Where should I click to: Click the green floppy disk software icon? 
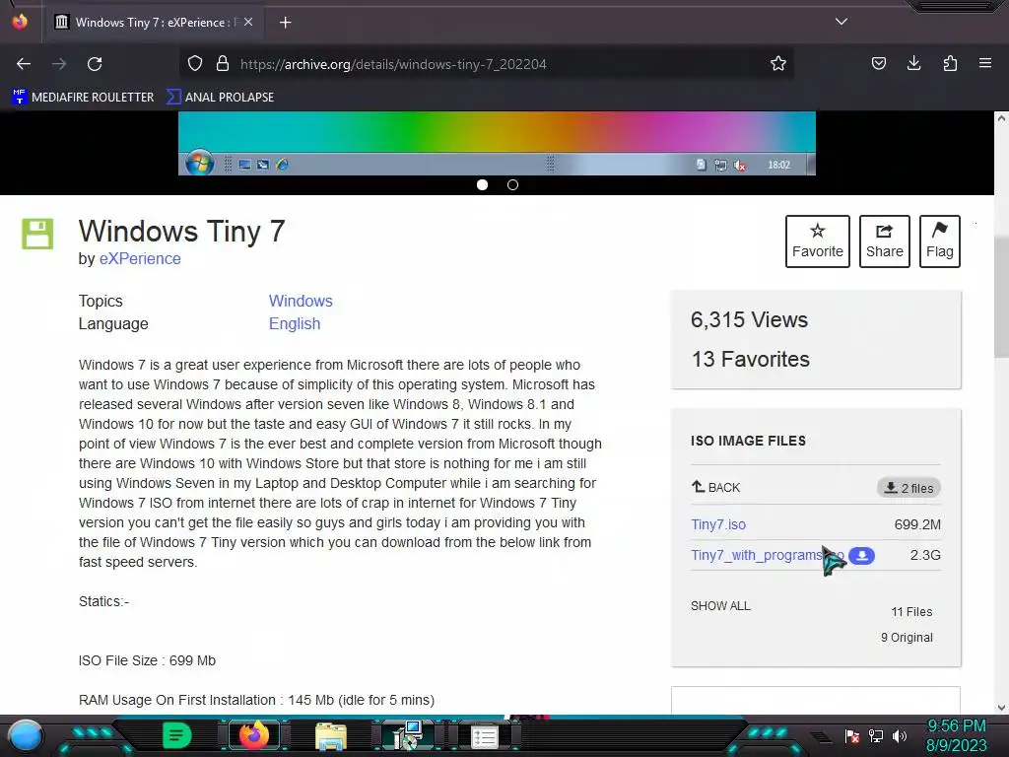(37, 234)
